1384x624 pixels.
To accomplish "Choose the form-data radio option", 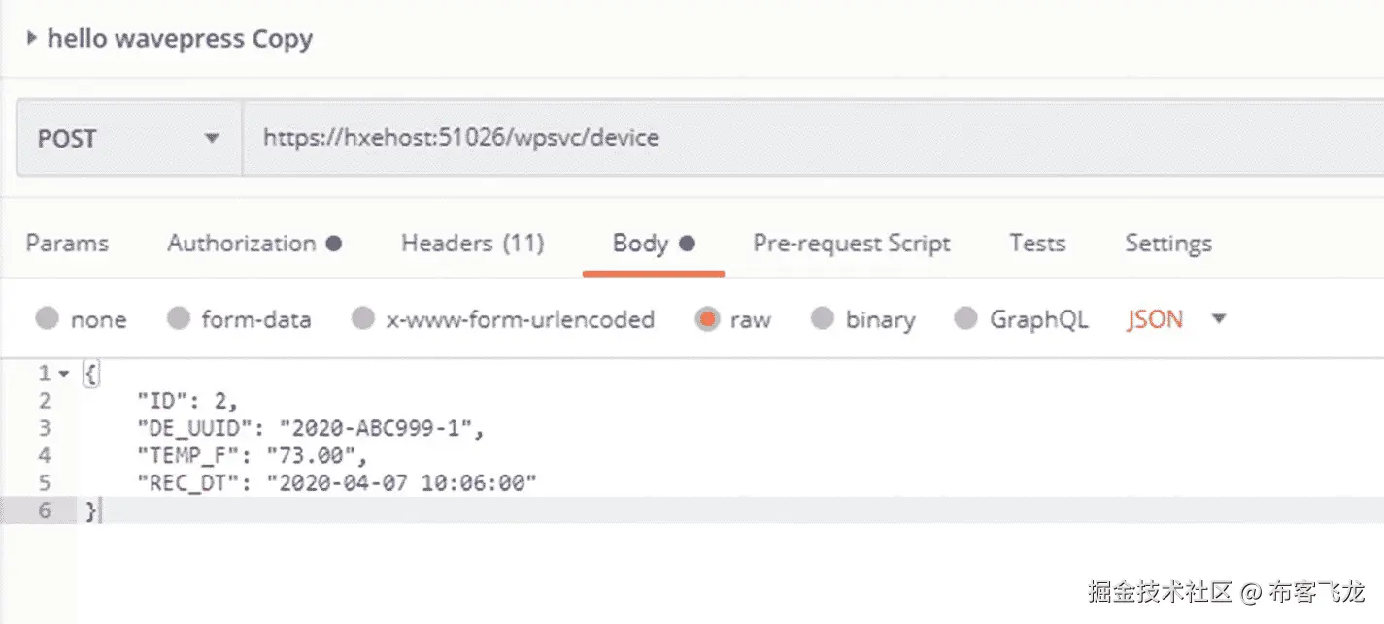I will (178, 319).
